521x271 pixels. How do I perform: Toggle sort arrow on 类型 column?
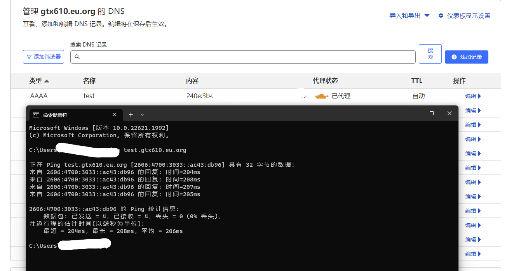tap(47, 81)
